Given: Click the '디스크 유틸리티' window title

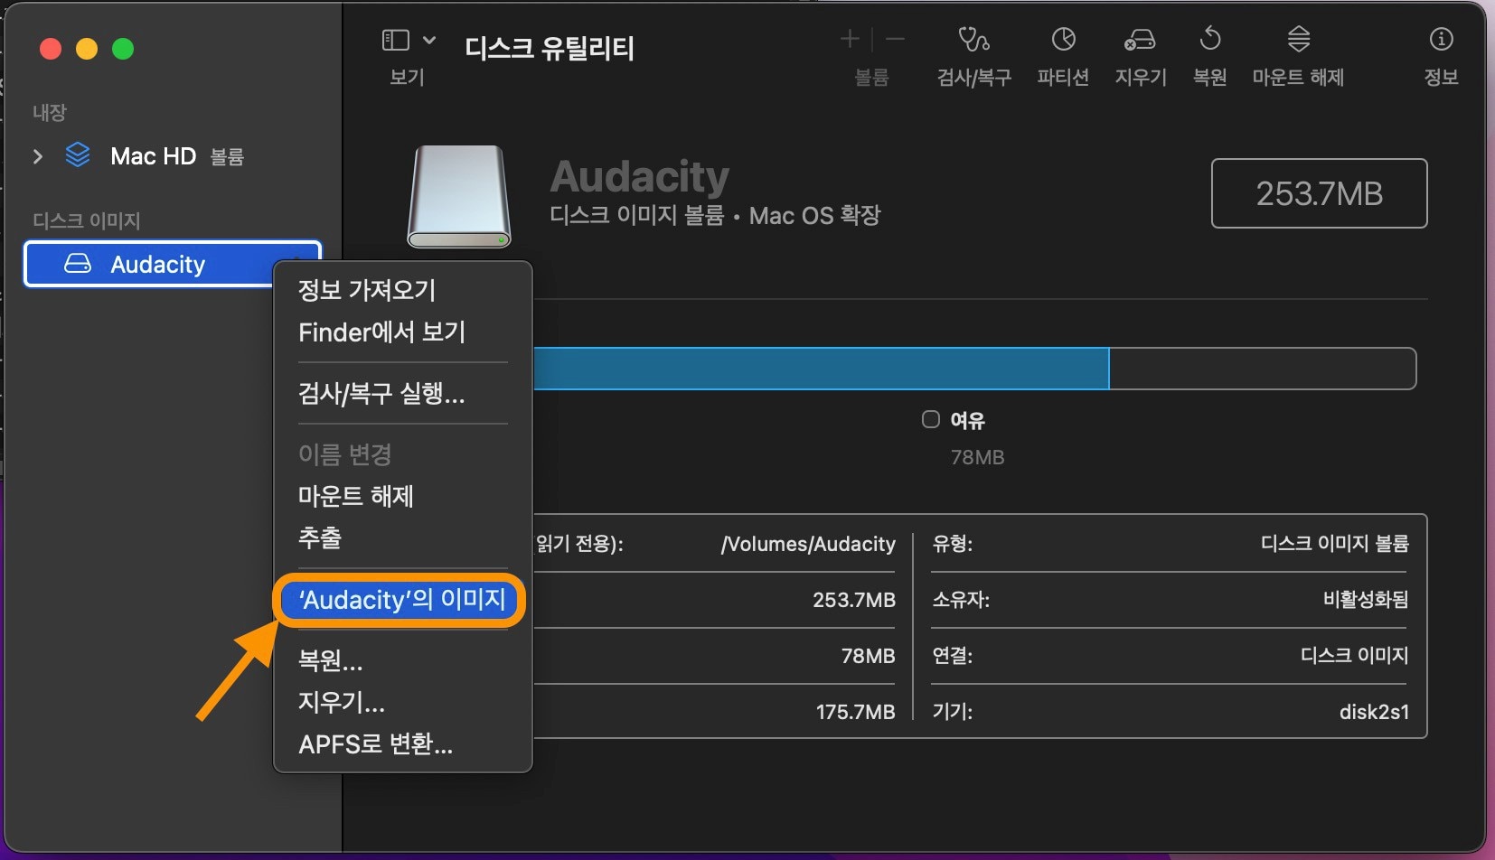Looking at the screenshot, I should [x=550, y=47].
